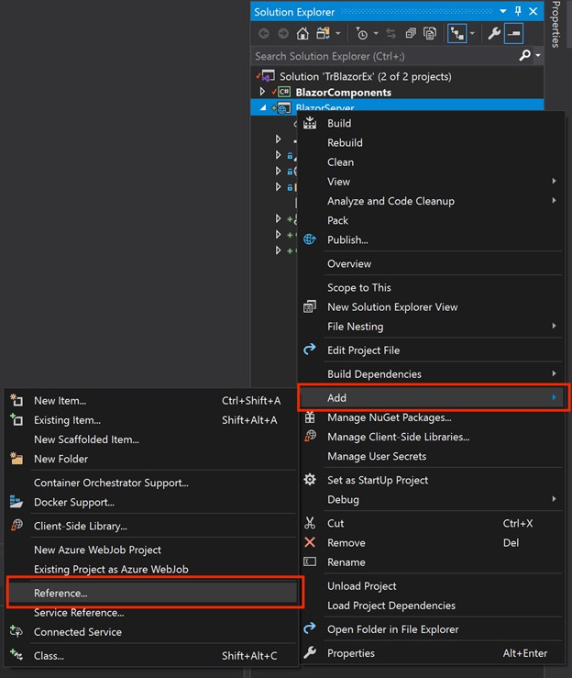The image size is (572, 678).
Task: Toggle the nested tree view toolbar button
Action: point(456,34)
